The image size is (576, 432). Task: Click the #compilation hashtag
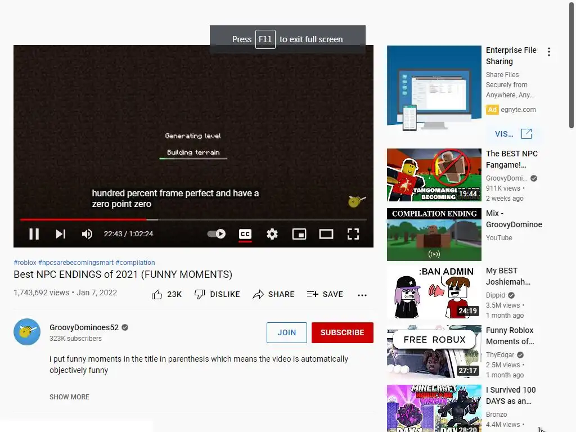(x=135, y=263)
